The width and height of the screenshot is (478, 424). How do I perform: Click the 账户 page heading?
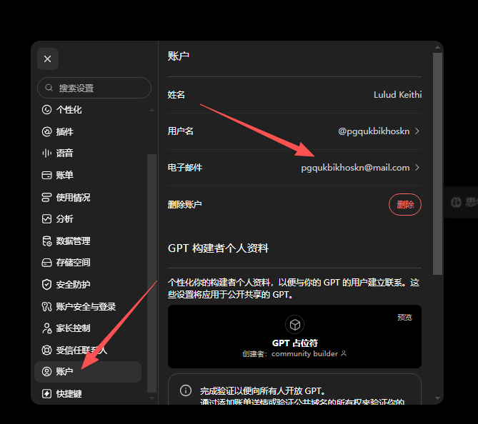click(x=179, y=56)
